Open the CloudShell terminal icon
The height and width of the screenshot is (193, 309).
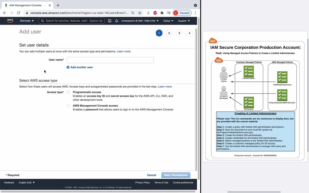pos(109,21)
